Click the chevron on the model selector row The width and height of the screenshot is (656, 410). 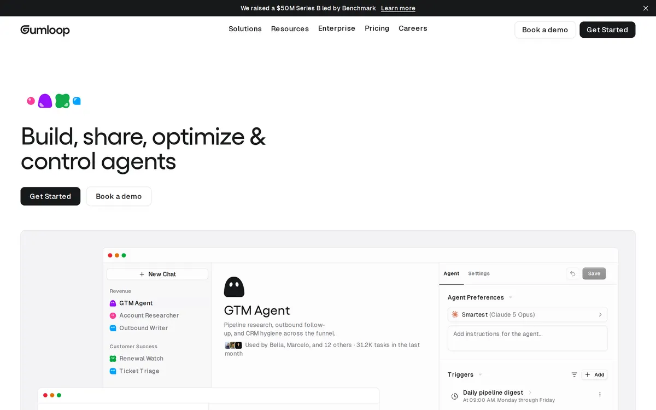[x=600, y=315]
